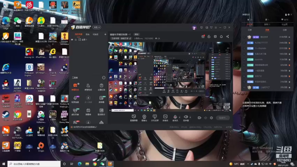Click the Steam desktop icon
Viewport: 297px width, 167px height.
[x=6, y=115]
